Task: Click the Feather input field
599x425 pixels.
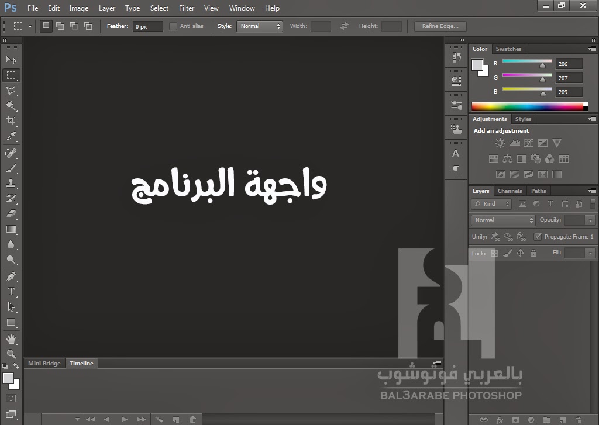Action: click(x=148, y=26)
